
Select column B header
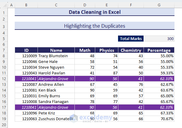coord(26,5)
